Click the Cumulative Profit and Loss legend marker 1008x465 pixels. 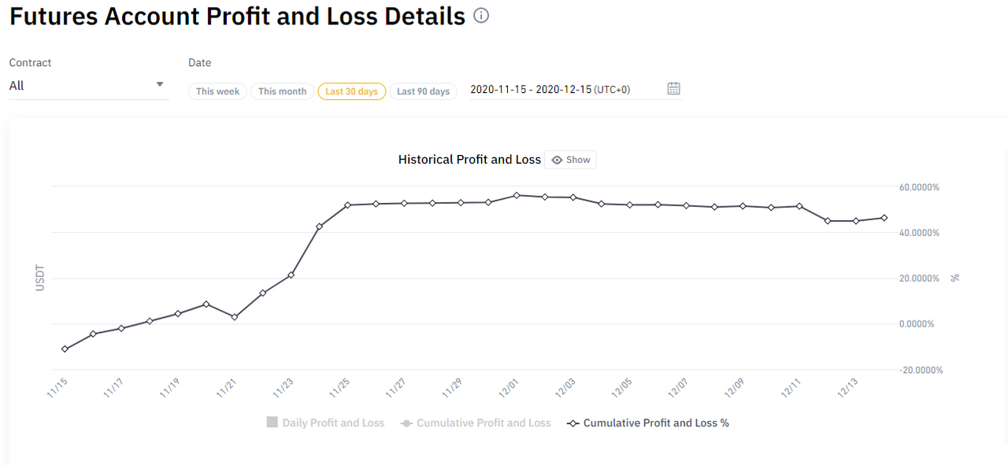pos(406,423)
